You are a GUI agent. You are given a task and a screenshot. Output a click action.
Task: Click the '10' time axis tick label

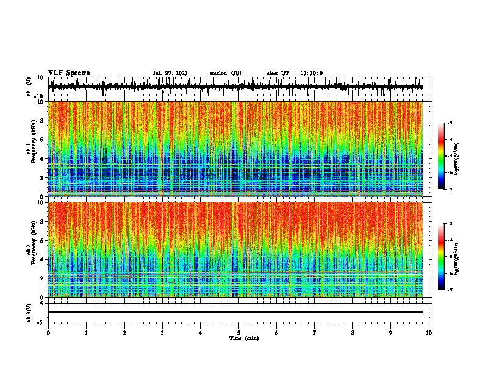pyautogui.click(x=429, y=333)
